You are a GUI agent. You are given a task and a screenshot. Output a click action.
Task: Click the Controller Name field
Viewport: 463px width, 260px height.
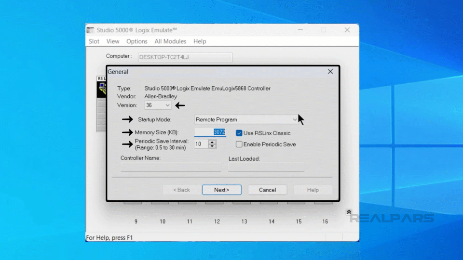(171, 167)
